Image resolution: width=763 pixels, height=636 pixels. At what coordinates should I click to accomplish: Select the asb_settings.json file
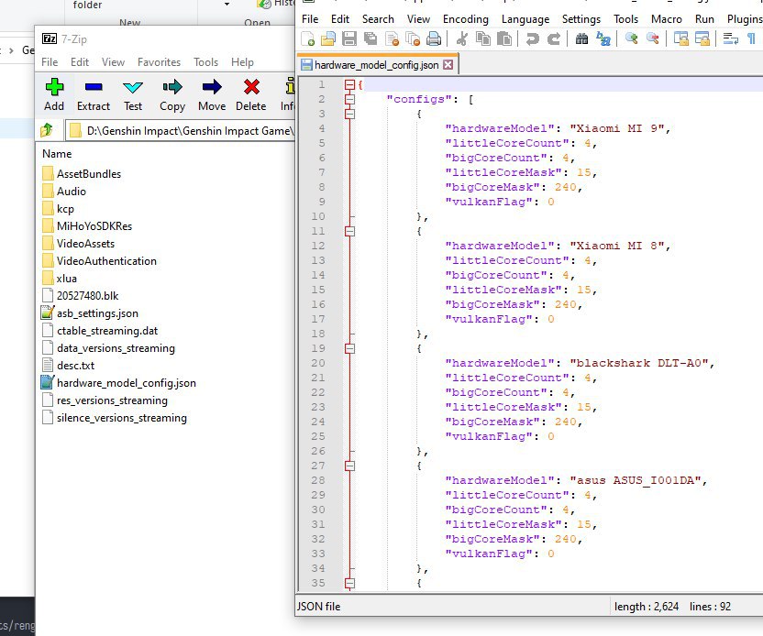point(90,313)
